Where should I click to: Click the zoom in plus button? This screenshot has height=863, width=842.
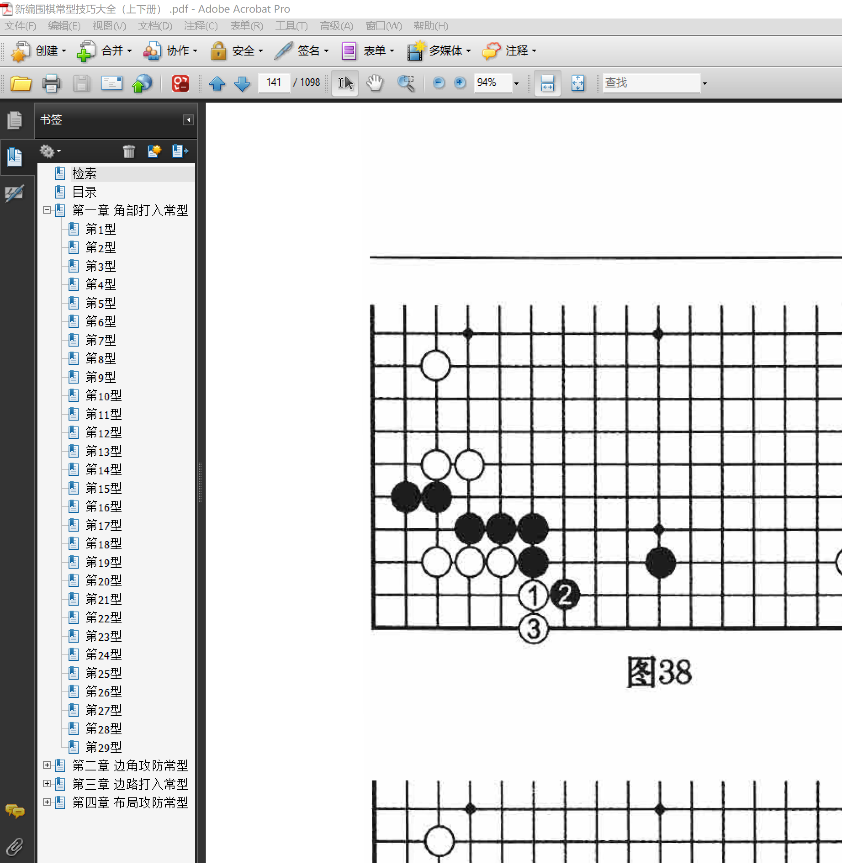click(x=460, y=83)
